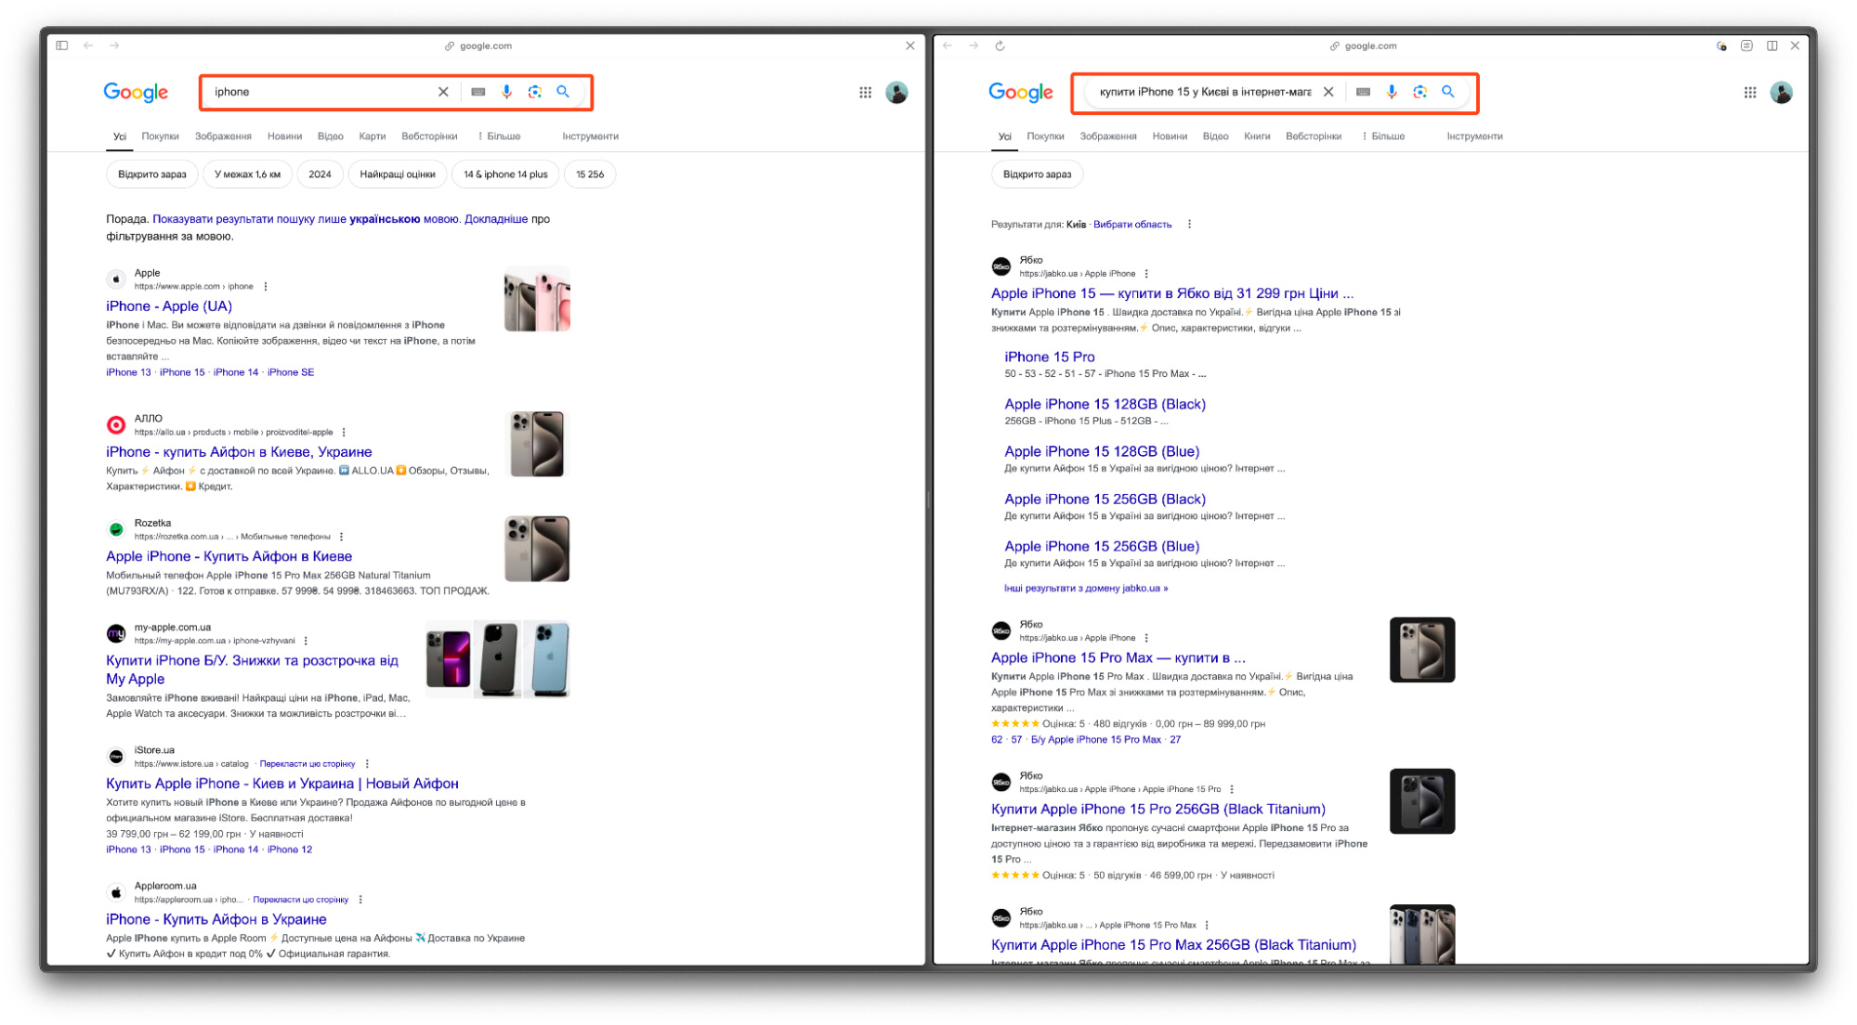1857x1025 pixels.
Task: Go back in right browser window
Action: pos(948,45)
